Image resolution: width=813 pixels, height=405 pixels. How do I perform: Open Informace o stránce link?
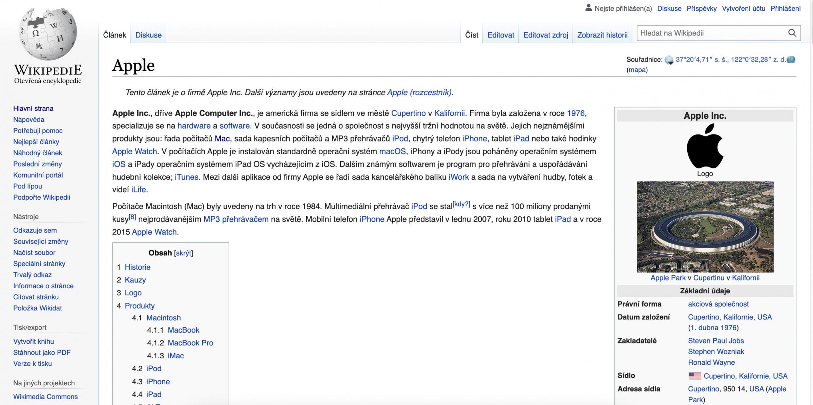[43, 286]
